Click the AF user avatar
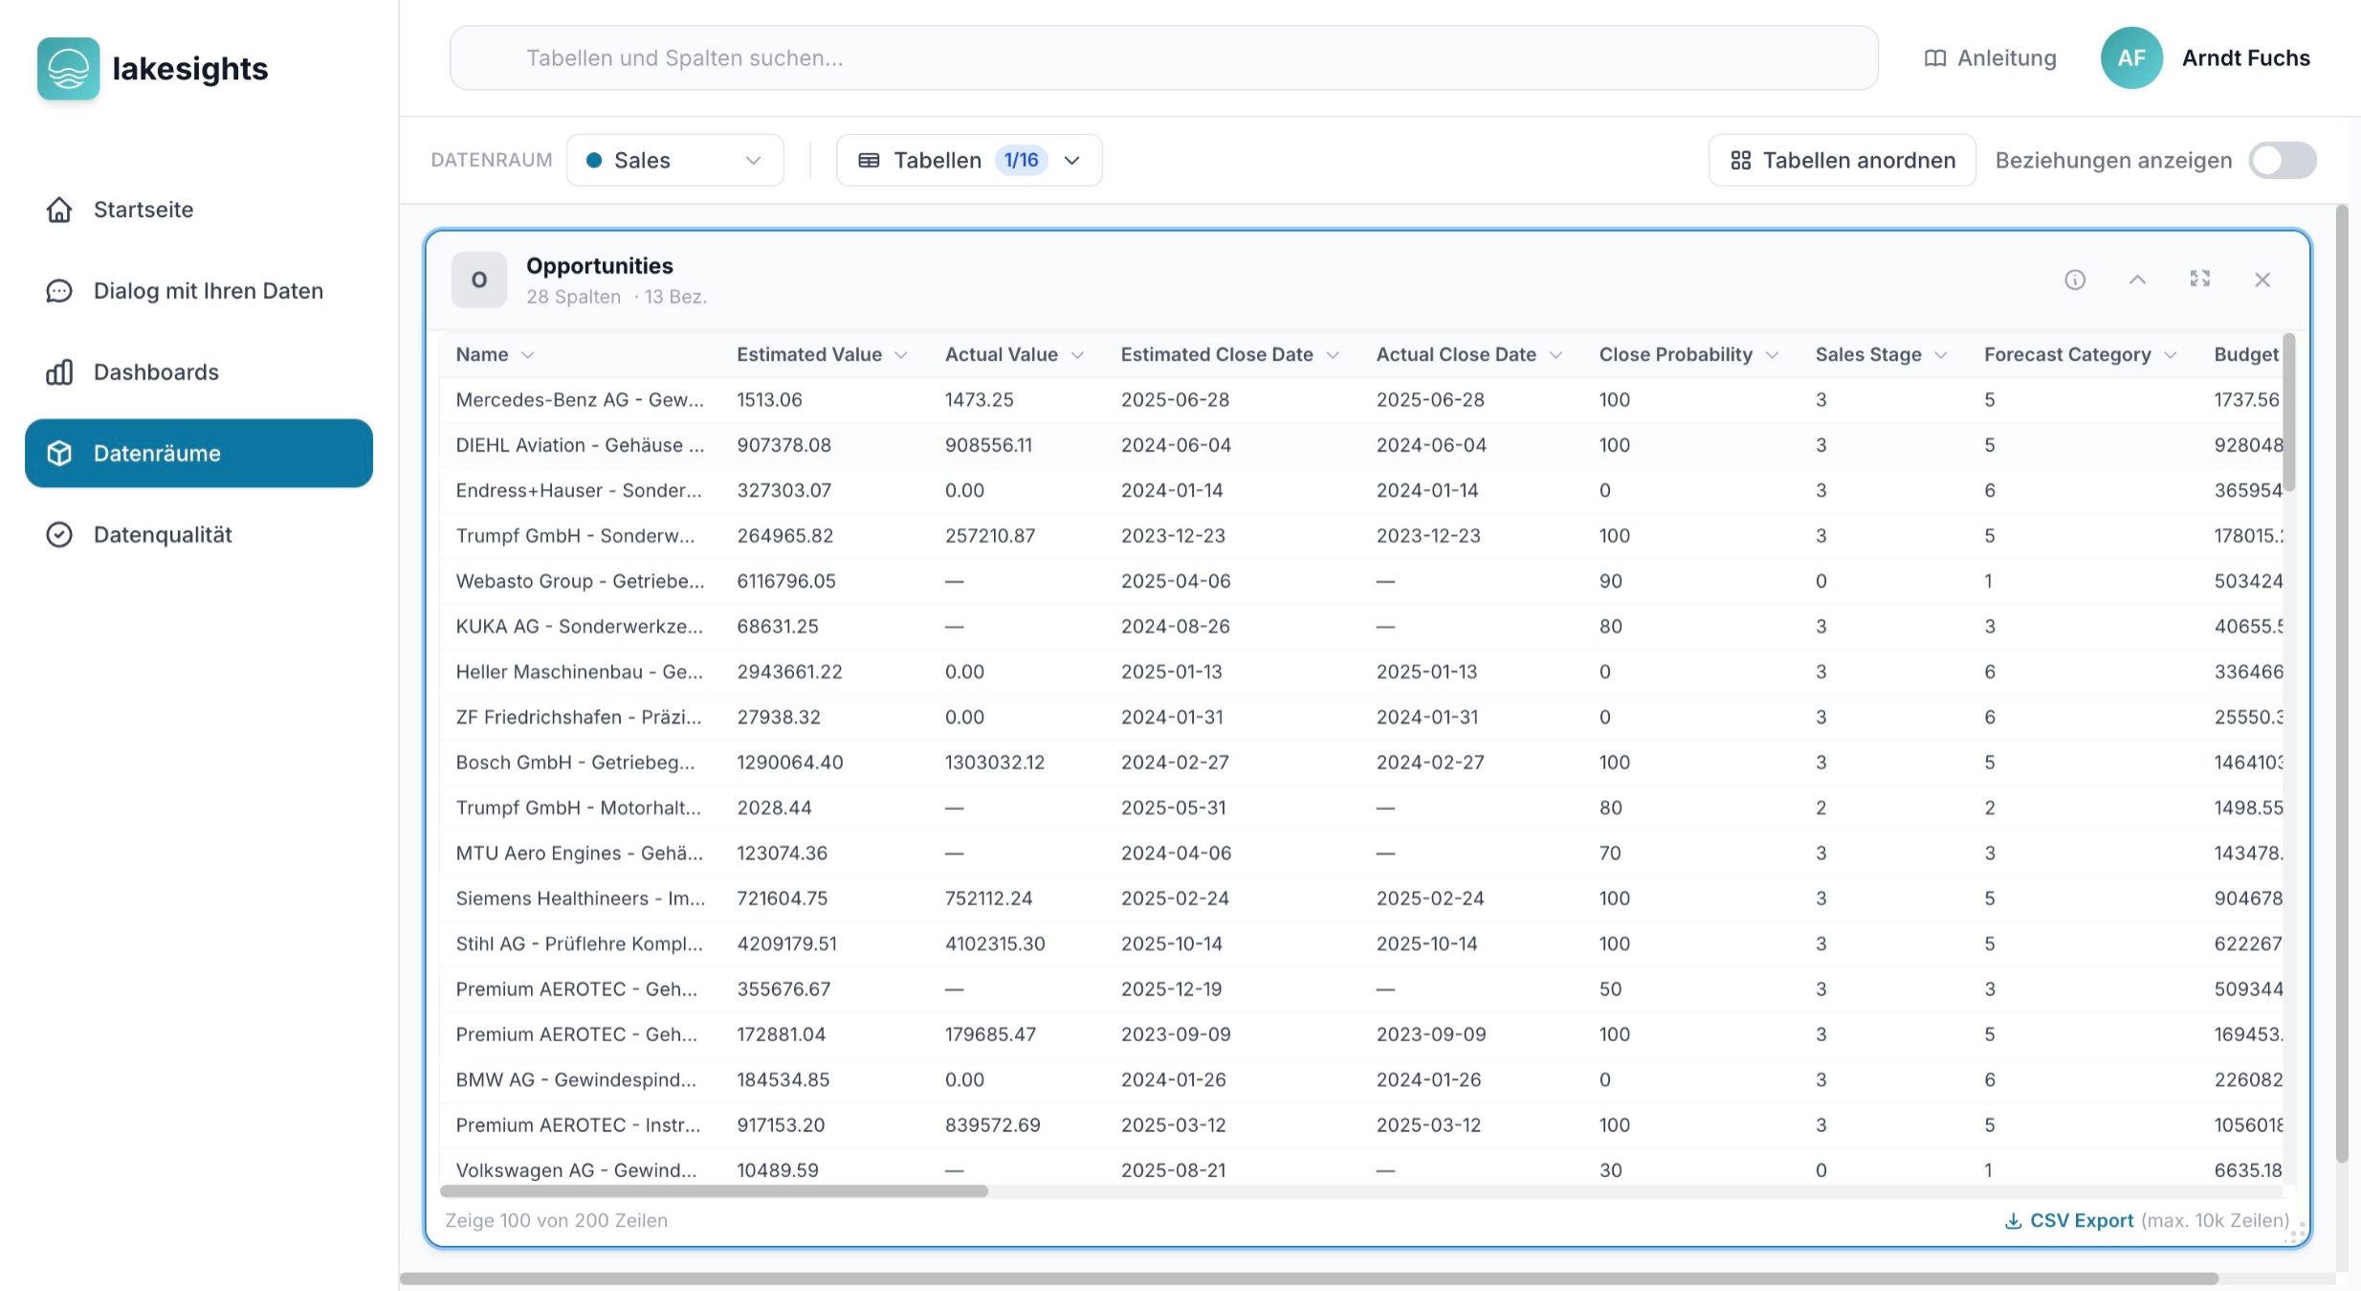Image resolution: width=2361 pixels, height=1291 pixels. click(x=2130, y=58)
